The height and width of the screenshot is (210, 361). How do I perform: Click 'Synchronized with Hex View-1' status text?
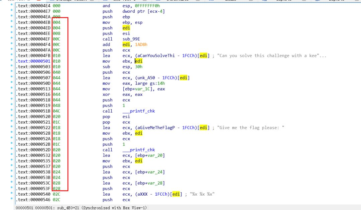(x=114, y=208)
